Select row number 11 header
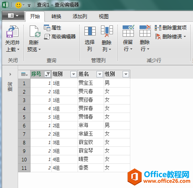The width and height of the screenshot is (193, 188). 24,168
